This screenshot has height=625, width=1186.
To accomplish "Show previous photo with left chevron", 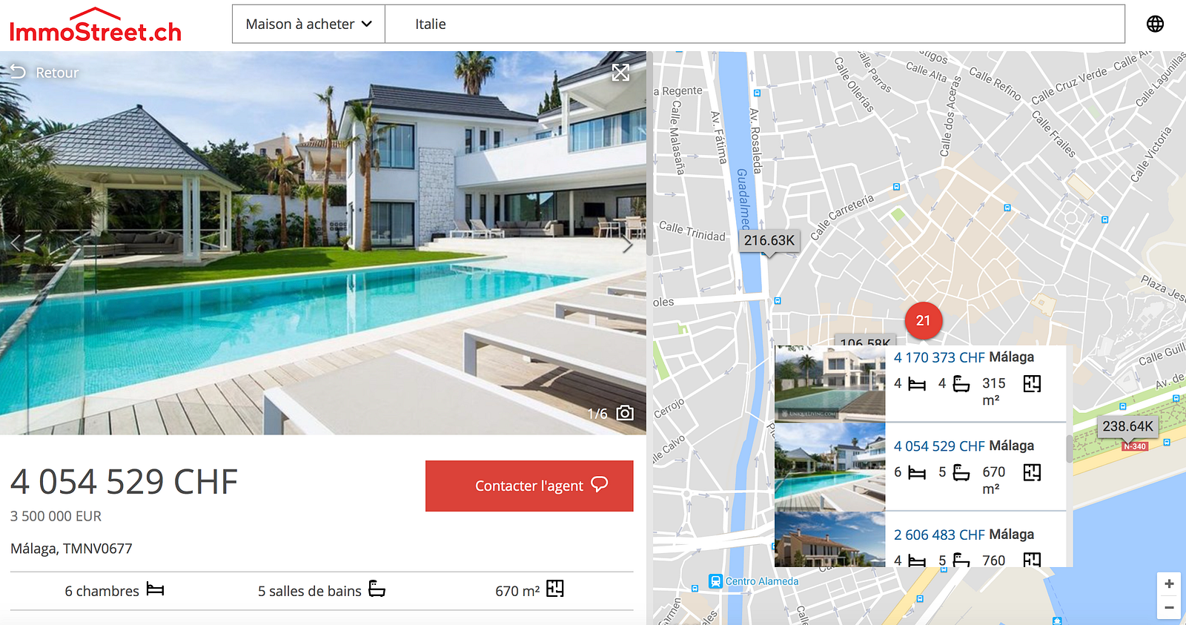I will click(16, 243).
